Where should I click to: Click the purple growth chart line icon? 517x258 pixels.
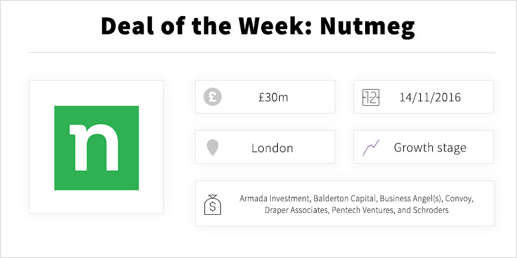[371, 148]
